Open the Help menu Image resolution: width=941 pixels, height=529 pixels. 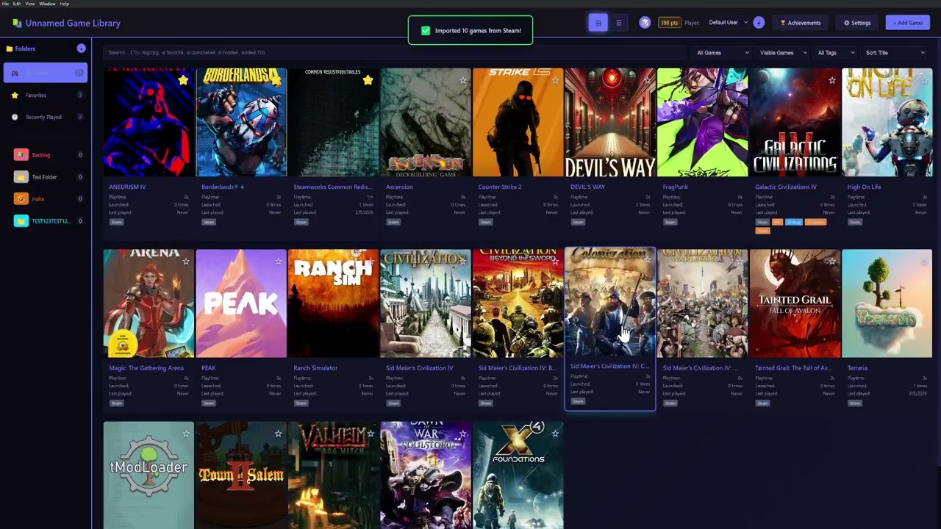tap(65, 4)
